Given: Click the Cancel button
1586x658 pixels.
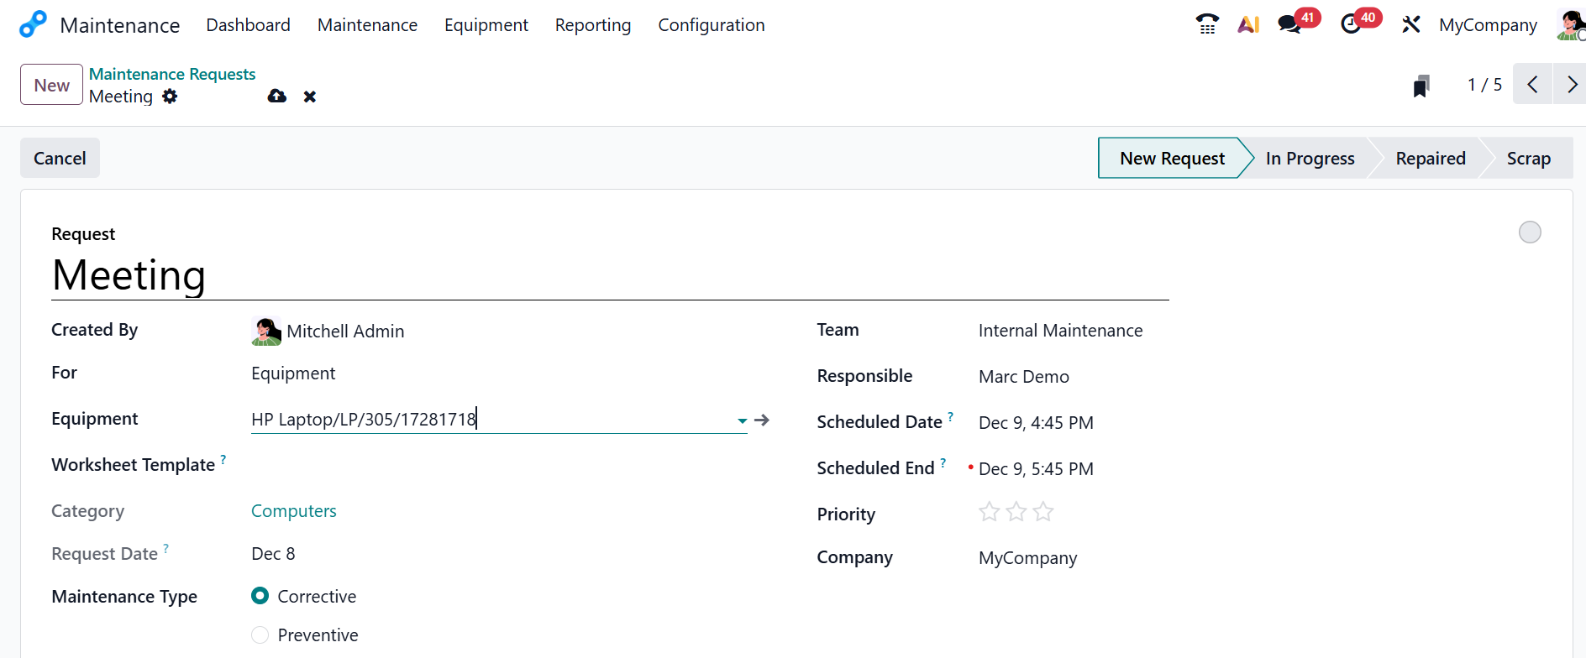Looking at the screenshot, I should point(60,158).
